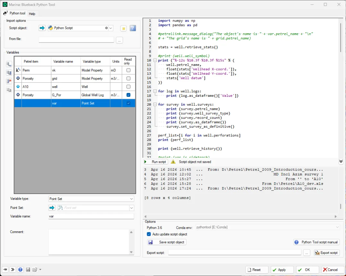Screen dimensions: 346x276
Task: Click the Apply button
Action: pos(282,270)
